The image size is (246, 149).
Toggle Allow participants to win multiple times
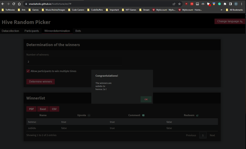28,71
